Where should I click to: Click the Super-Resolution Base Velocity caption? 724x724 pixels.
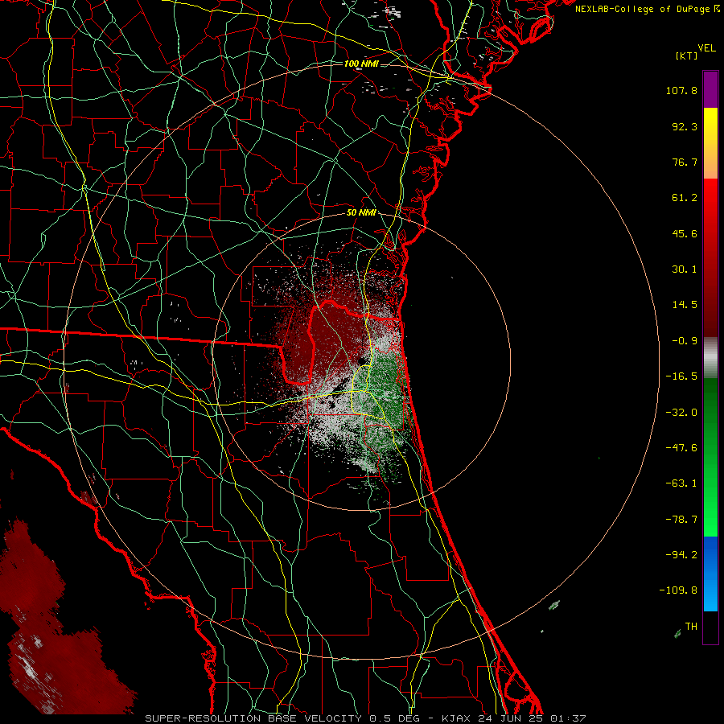[366, 718]
